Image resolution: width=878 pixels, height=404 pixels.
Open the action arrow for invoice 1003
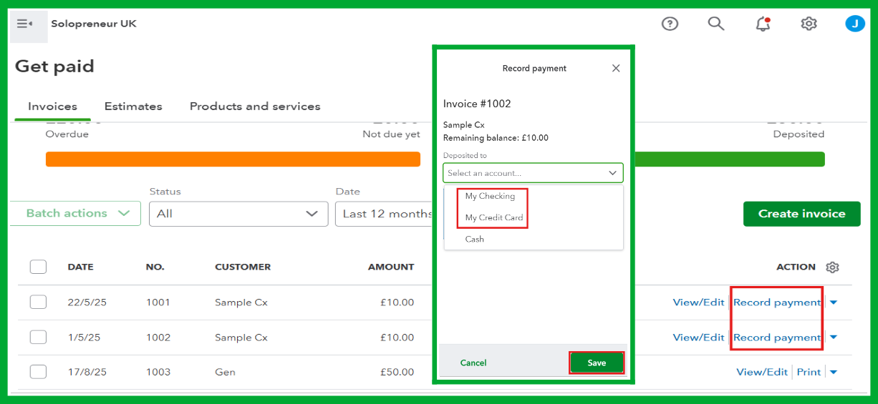tap(834, 372)
